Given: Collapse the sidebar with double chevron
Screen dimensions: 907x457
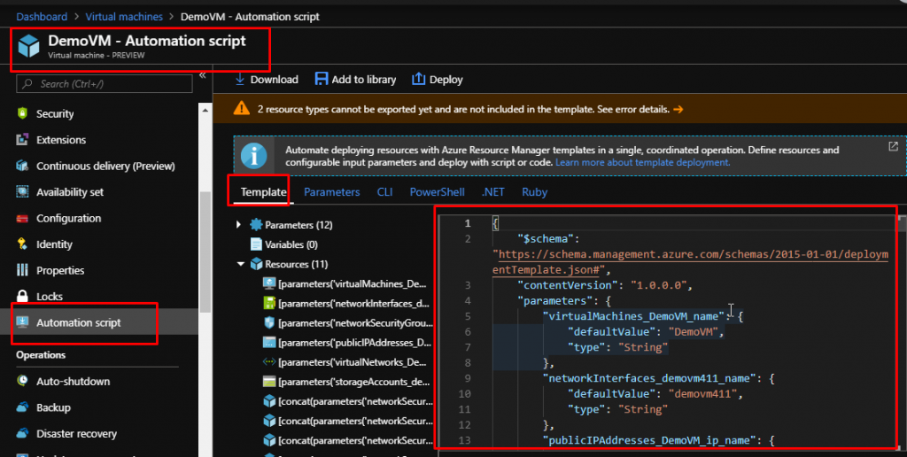Looking at the screenshot, I should [203, 75].
